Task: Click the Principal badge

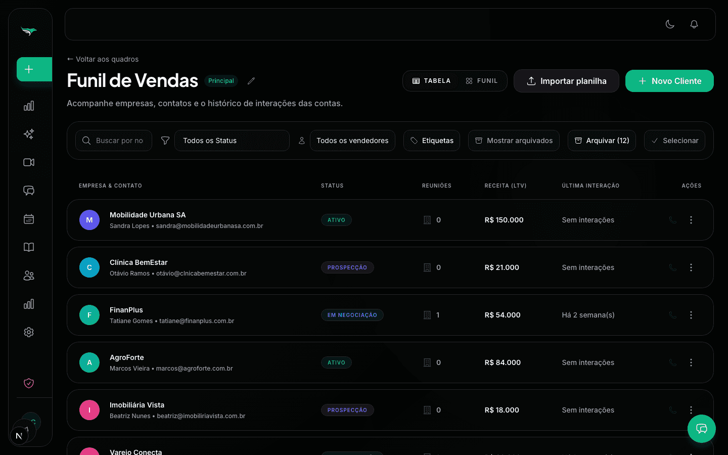Action: (221, 81)
